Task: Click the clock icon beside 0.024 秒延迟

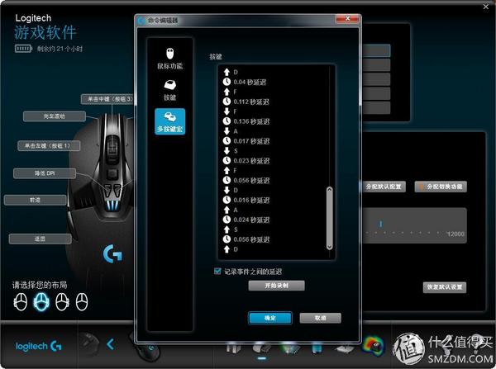Action: click(x=227, y=220)
